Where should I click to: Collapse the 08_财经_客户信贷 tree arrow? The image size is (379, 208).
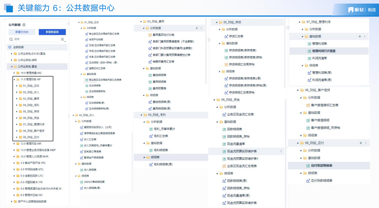click(298, 90)
